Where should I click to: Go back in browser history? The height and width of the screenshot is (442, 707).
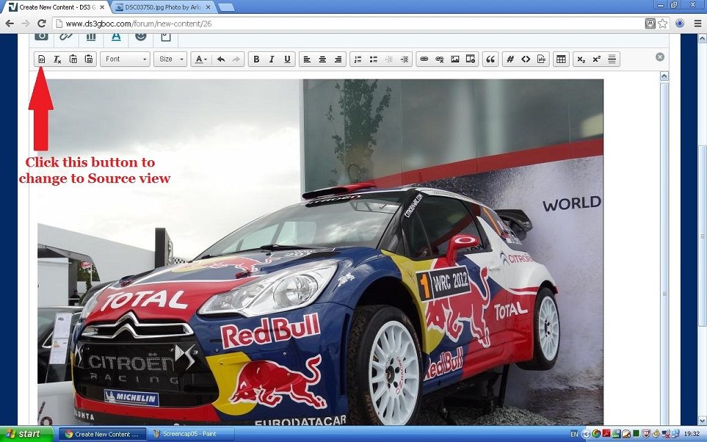tap(10, 23)
